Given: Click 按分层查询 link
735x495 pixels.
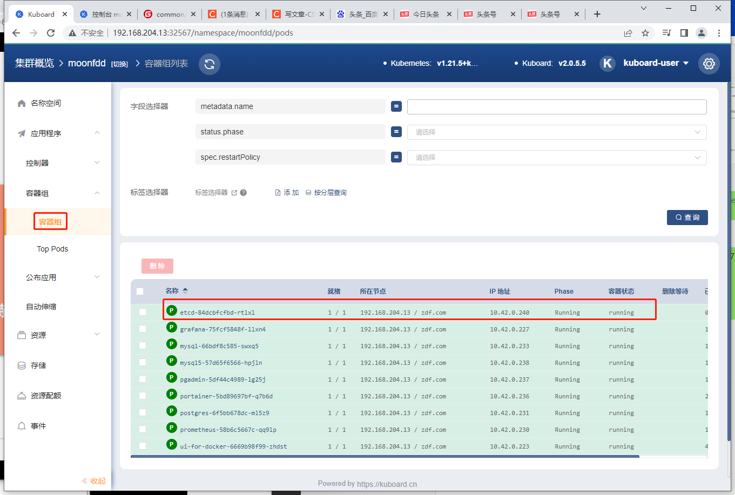Looking at the screenshot, I should tap(326, 193).
